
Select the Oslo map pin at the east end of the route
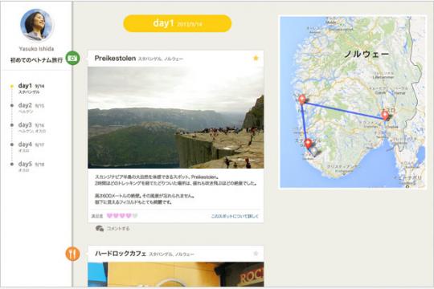click(x=385, y=115)
